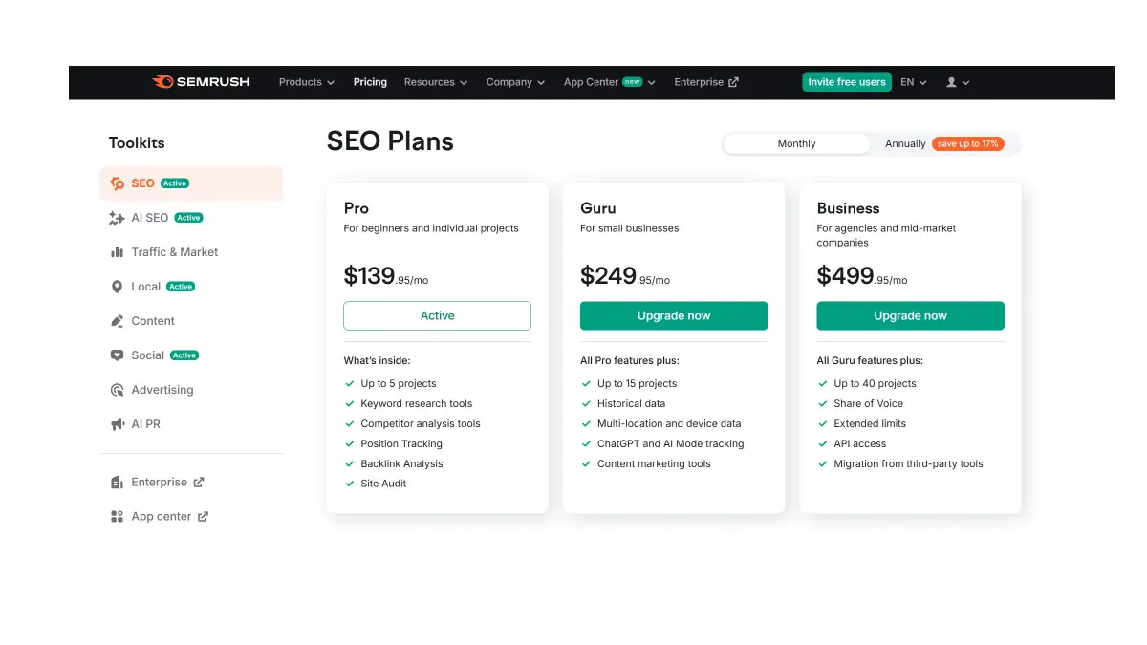
Task: Expand the Products dropdown menu
Action: 307,82
